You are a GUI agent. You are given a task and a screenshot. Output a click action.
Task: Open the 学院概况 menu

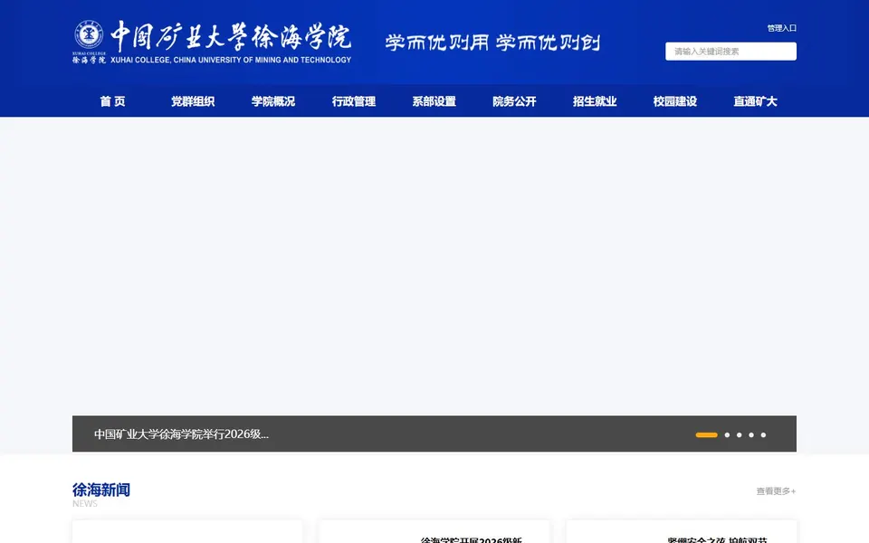(x=273, y=101)
